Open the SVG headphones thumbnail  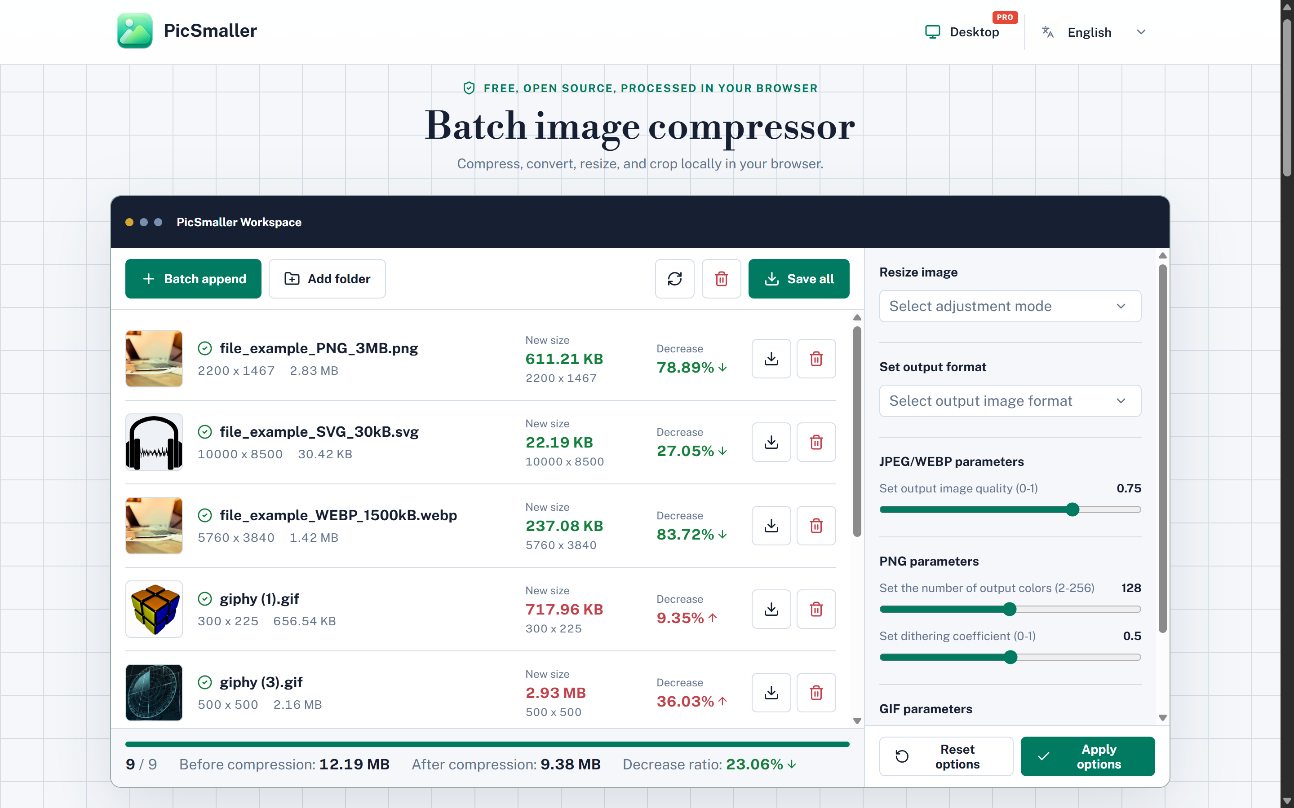click(154, 442)
